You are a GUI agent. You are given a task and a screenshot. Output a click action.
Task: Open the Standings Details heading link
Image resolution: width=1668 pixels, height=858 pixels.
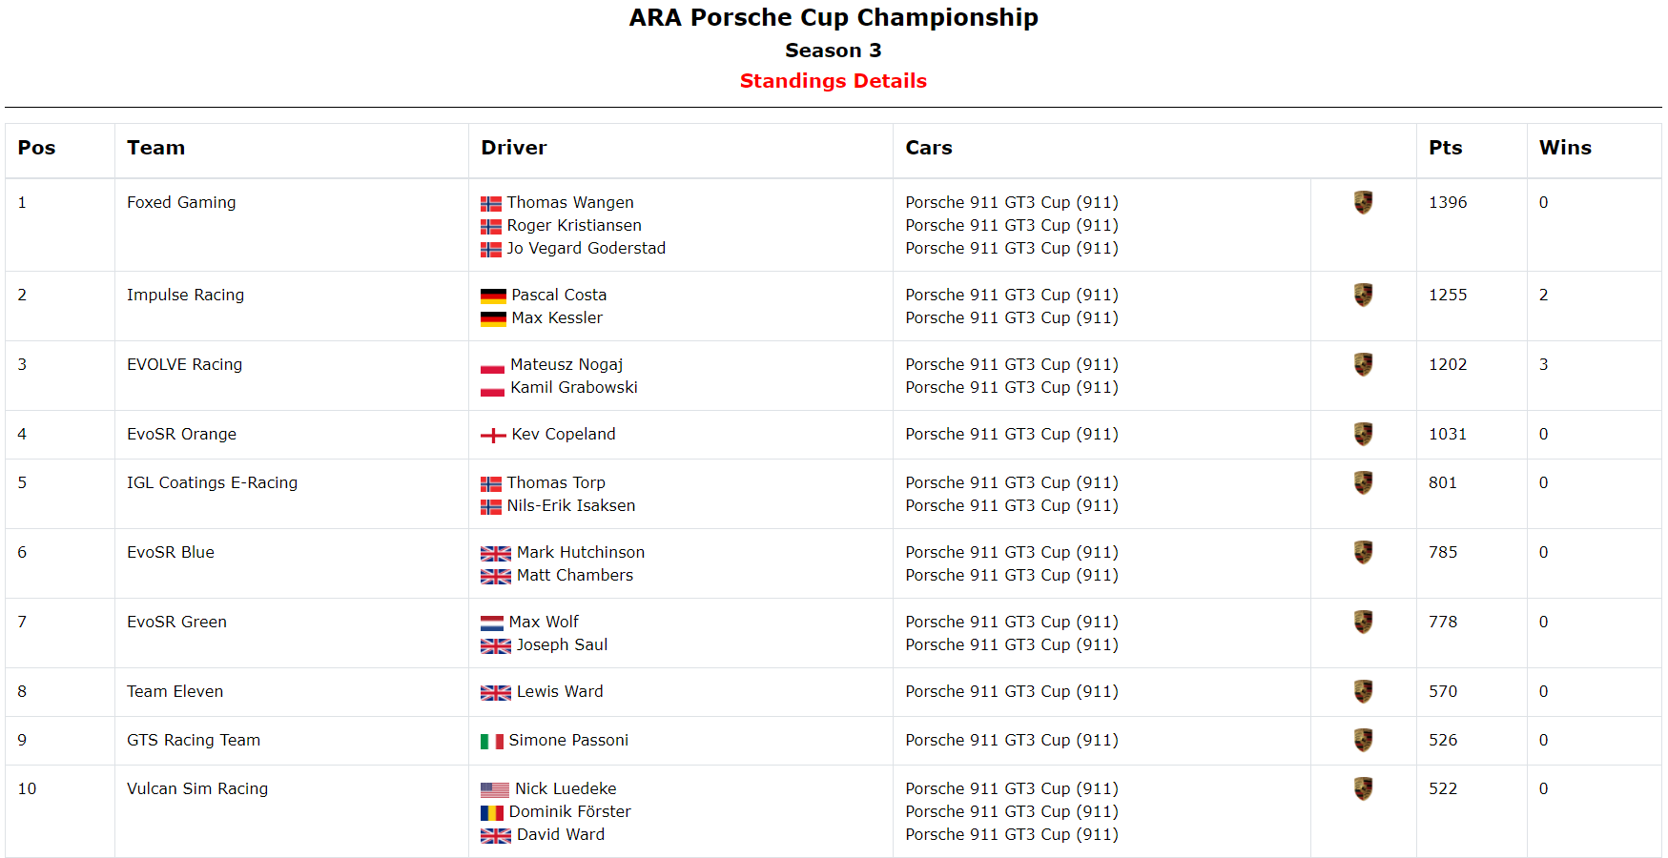(834, 81)
